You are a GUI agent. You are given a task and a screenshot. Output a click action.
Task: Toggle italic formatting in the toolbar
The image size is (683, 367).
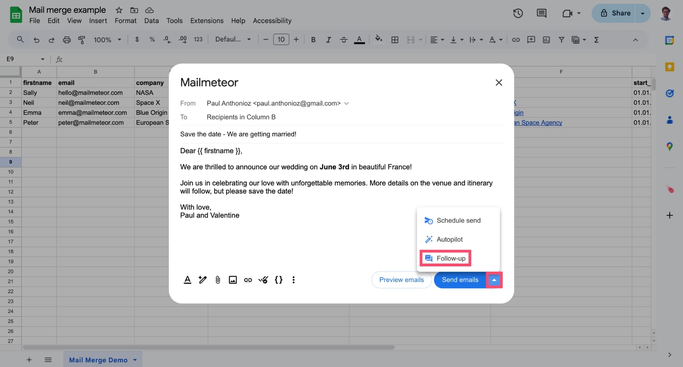click(328, 40)
